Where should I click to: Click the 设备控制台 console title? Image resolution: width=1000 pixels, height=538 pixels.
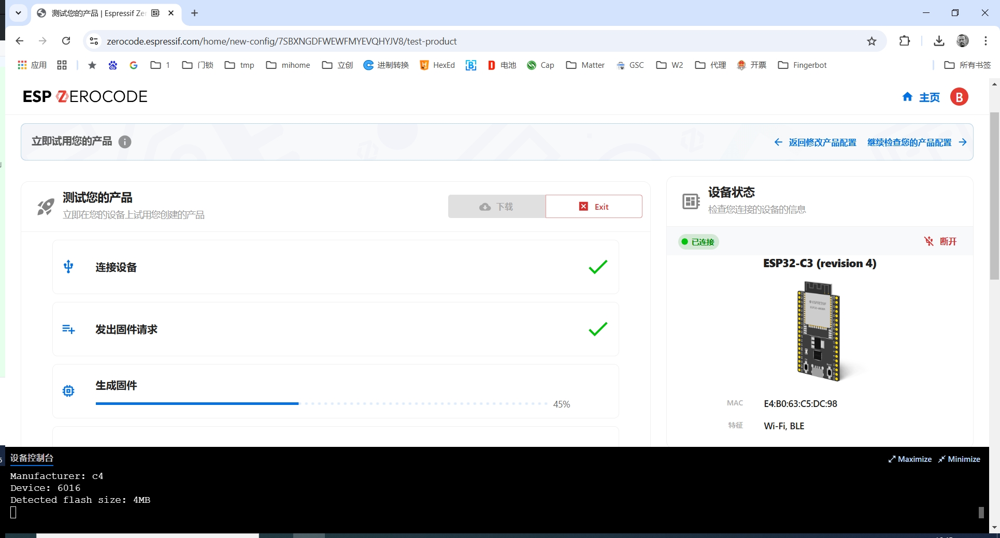click(32, 458)
